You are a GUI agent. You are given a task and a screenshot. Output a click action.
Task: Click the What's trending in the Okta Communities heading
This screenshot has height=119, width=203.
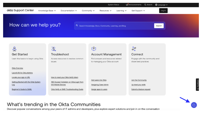click(x=54, y=104)
